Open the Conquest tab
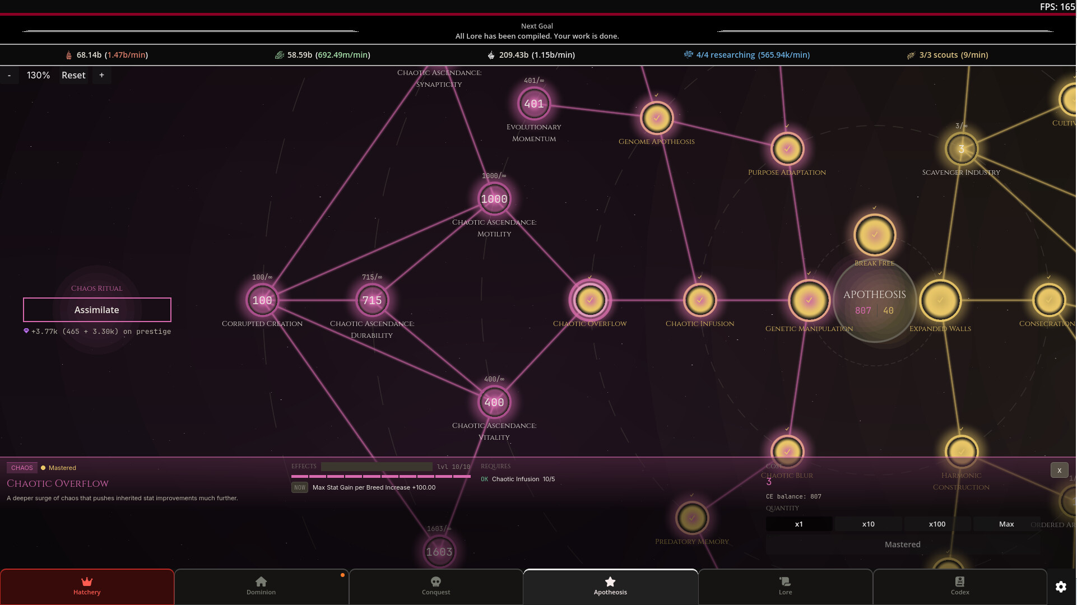Screen dimensions: 1077x605 (x=436, y=587)
